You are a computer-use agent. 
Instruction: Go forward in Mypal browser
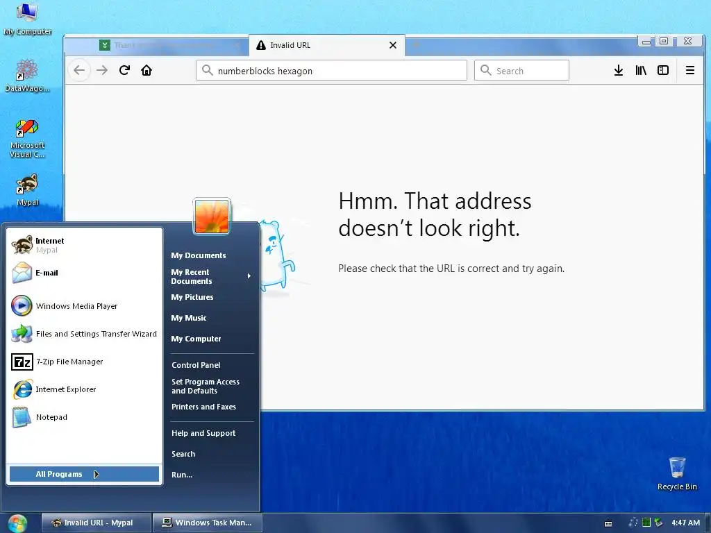tap(102, 70)
